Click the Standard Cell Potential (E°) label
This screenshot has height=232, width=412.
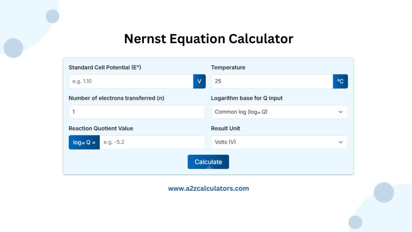click(105, 67)
